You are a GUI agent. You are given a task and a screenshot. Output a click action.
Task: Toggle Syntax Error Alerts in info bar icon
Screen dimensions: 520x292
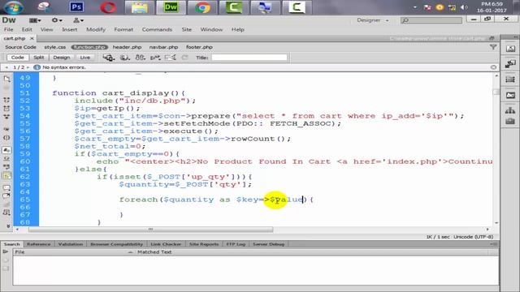click(x=6, y=176)
